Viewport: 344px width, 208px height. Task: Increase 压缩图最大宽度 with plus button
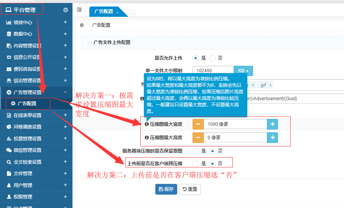pos(272,124)
